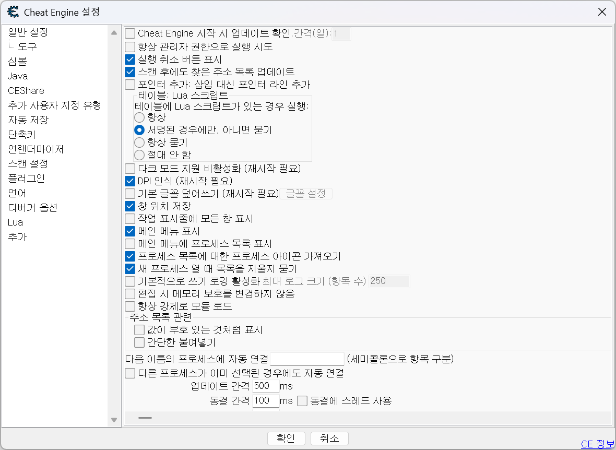Click sidebar scrollbar down arrow

click(x=114, y=420)
